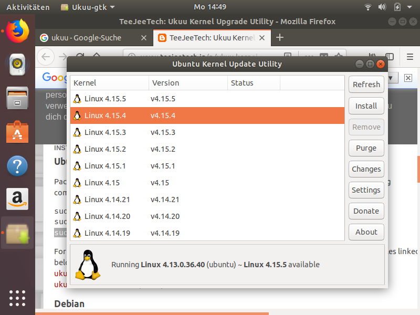Screen dimensions: 420x315
Task: Expand the system menu arrow in top bar
Action: coord(409,7)
